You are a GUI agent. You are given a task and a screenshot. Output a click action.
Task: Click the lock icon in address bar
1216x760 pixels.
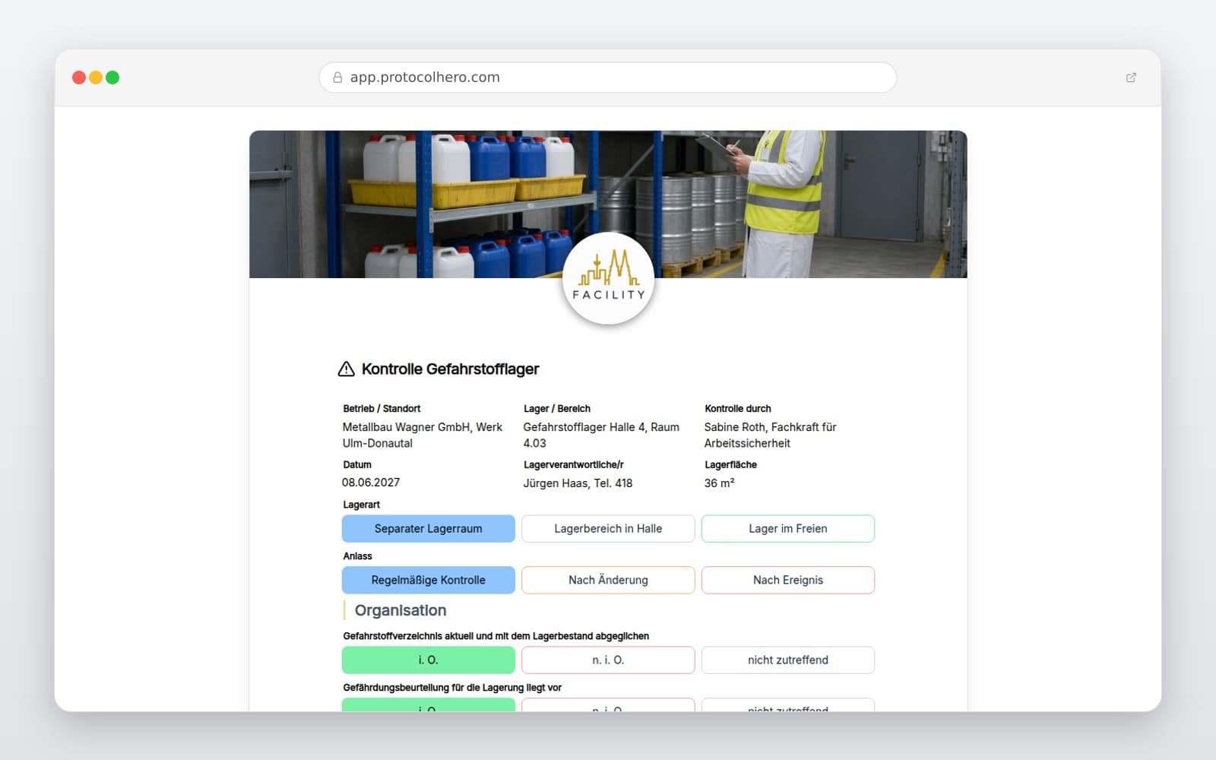point(337,78)
